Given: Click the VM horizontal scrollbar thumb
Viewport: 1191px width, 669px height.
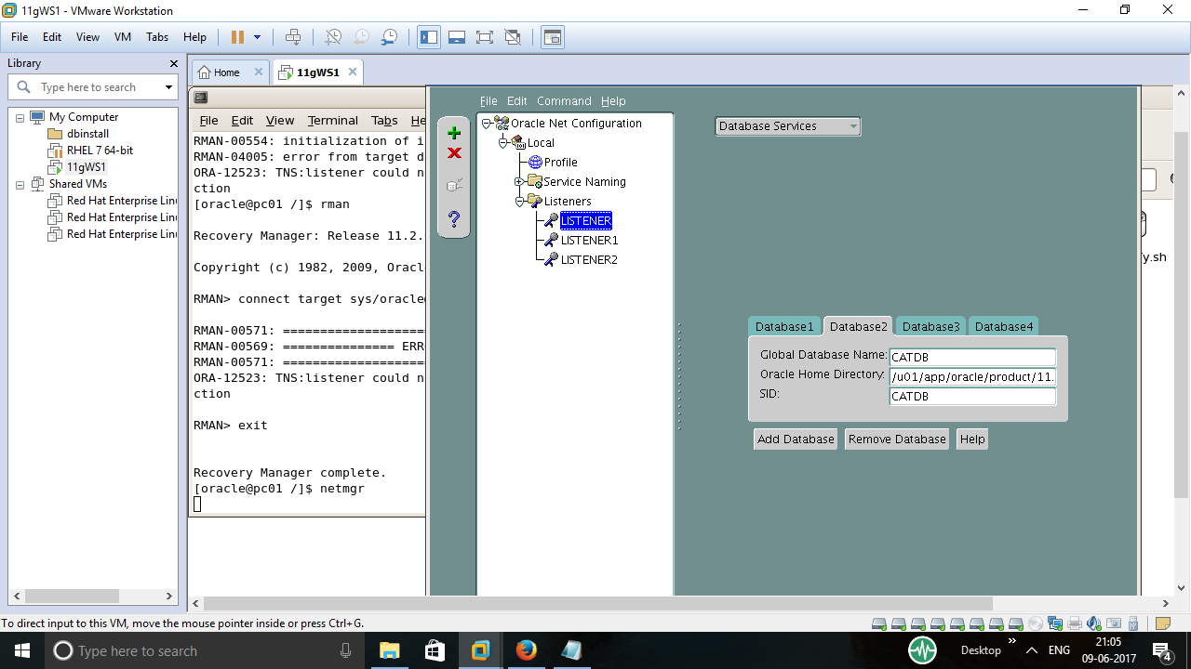Looking at the screenshot, I should (600, 603).
